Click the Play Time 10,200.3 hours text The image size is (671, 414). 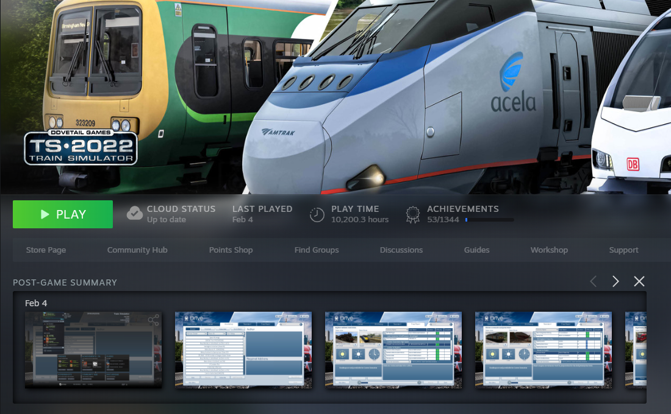coord(360,214)
